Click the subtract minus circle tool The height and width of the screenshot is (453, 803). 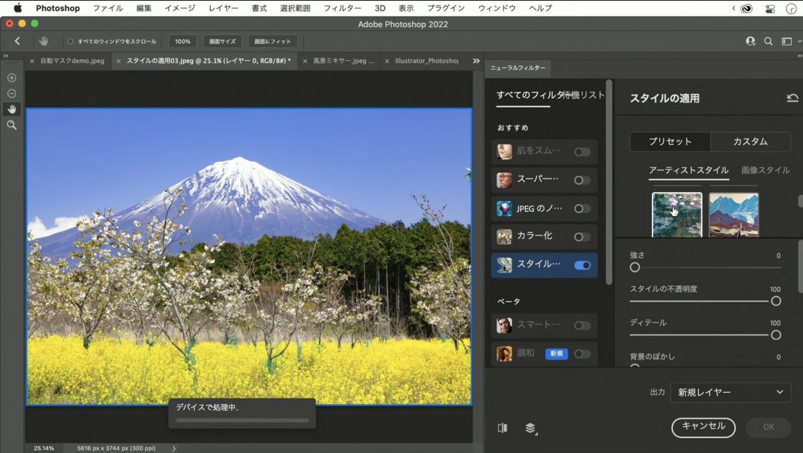tap(11, 94)
